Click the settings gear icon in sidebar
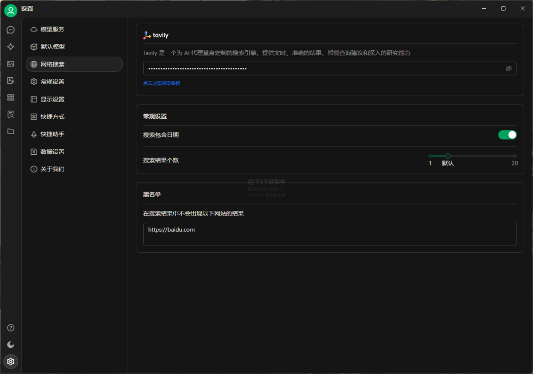533x374 pixels. (x=10, y=362)
